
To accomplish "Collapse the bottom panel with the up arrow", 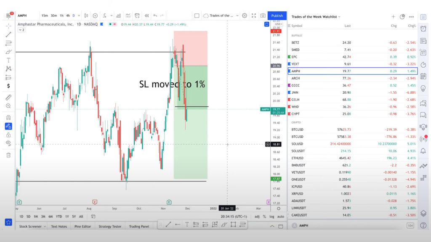I will point(272,226).
